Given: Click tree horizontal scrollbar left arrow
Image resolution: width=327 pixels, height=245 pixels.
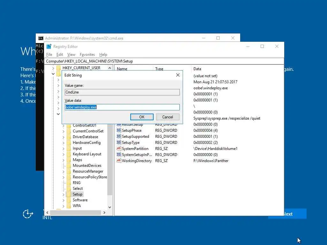Looking at the screenshot, I should click(47, 212).
